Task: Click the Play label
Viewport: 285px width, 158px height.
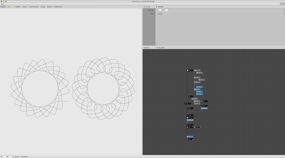Action: [x=18, y=157]
